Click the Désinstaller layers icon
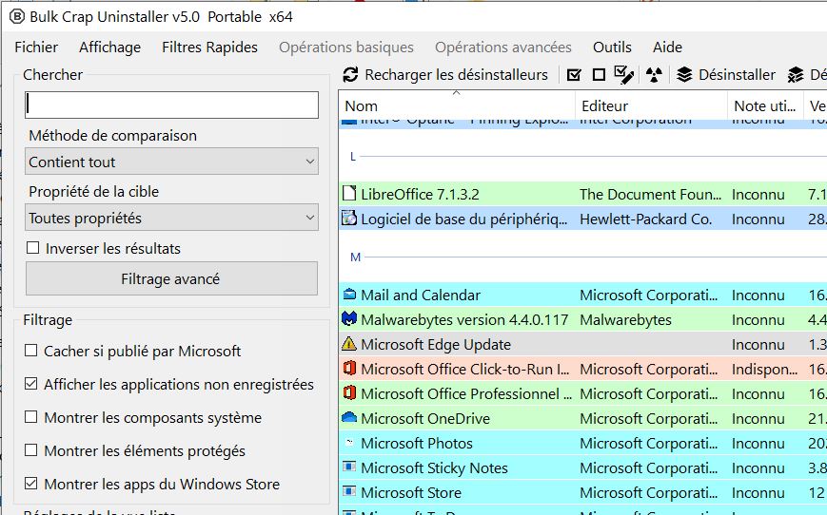This screenshot has height=515, width=827. point(684,75)
